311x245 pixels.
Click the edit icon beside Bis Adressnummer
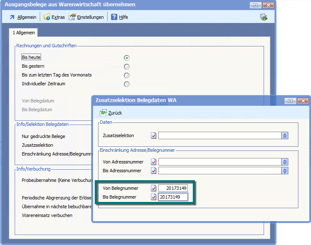click(154, 171)
